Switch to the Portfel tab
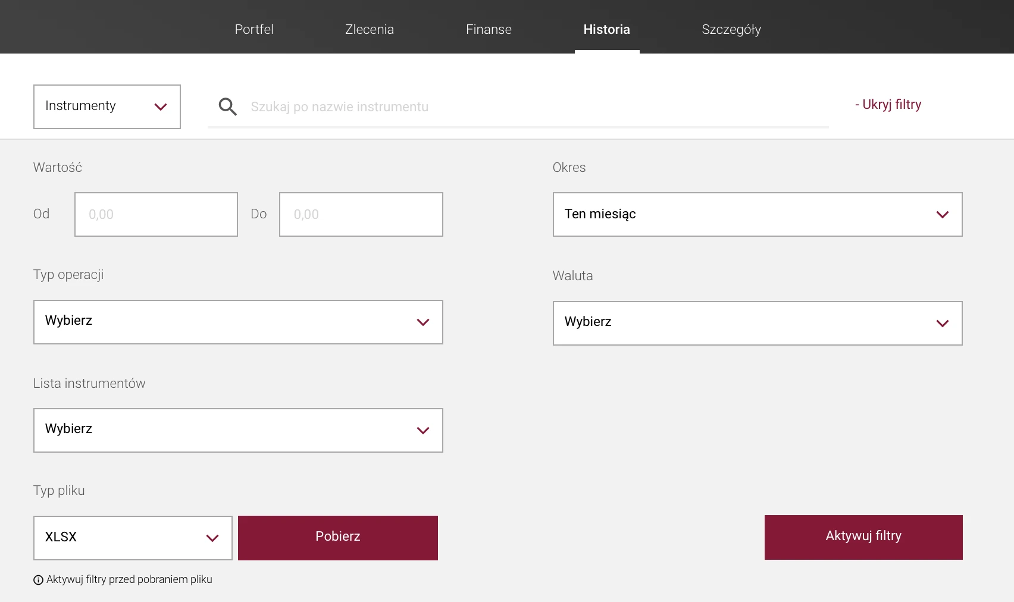Screen dimensions: 1014x602 click(x=254, y=29)
